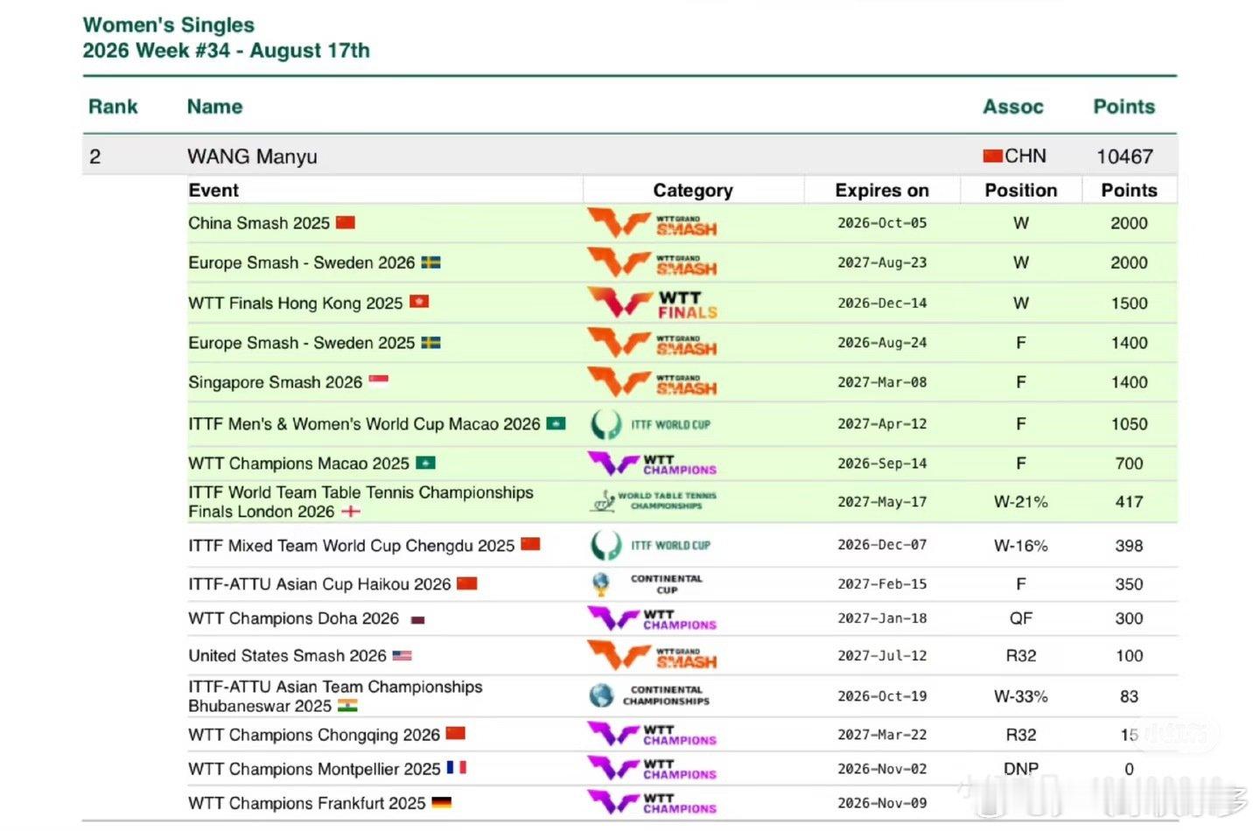The height and width of the screenshot is (831, 1260).
Task: Click the 1050 points value
Action: [1130, 424]
